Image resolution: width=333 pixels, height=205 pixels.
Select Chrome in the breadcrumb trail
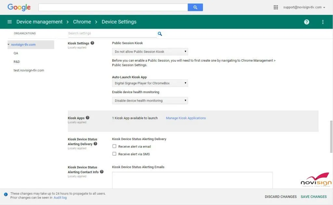click(82, 22)
